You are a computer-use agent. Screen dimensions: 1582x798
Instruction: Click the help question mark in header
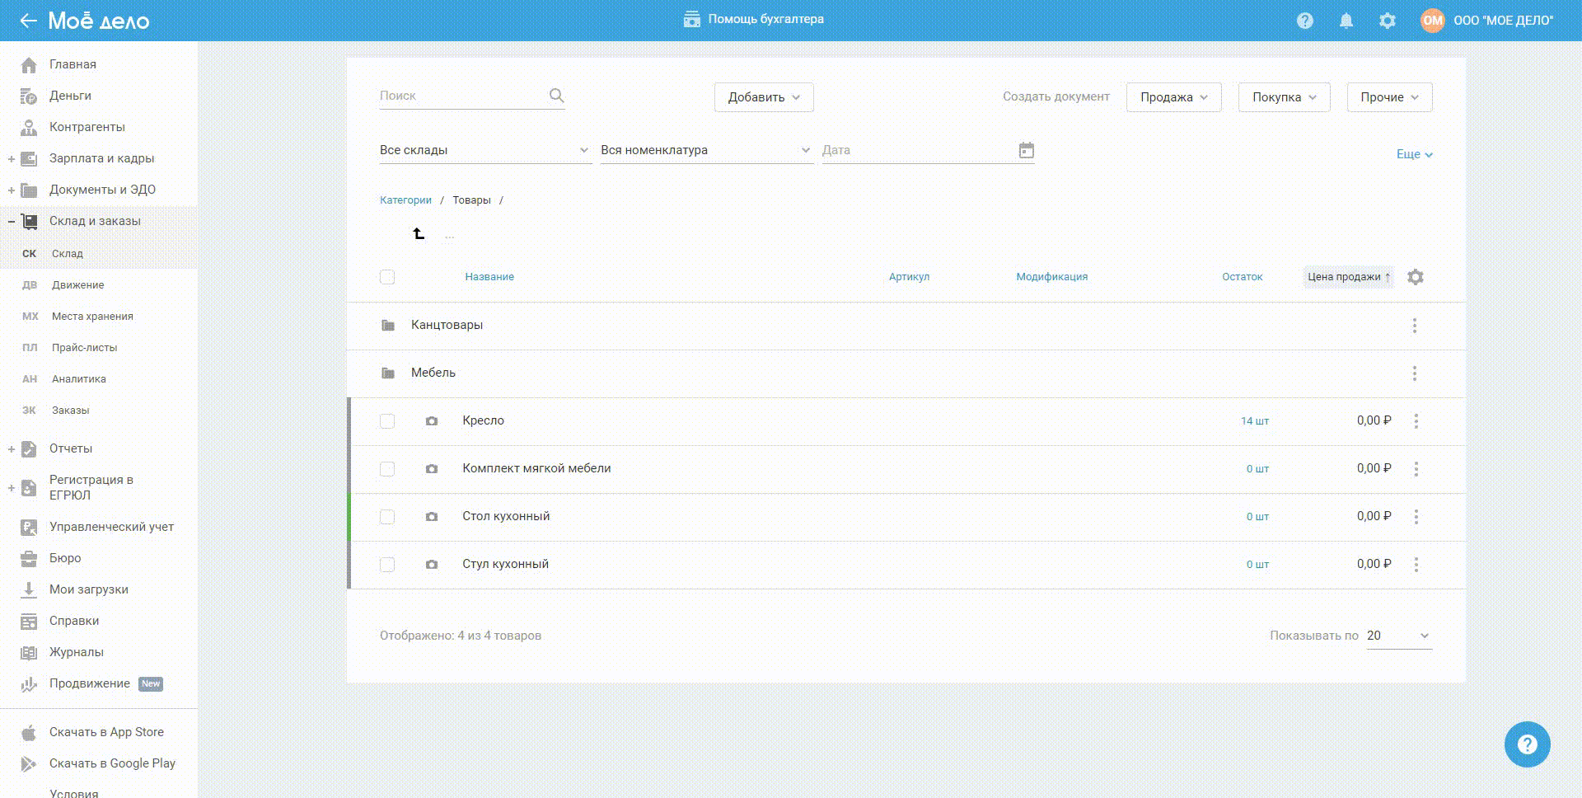pyautogui.click(x=1304, y=21)
